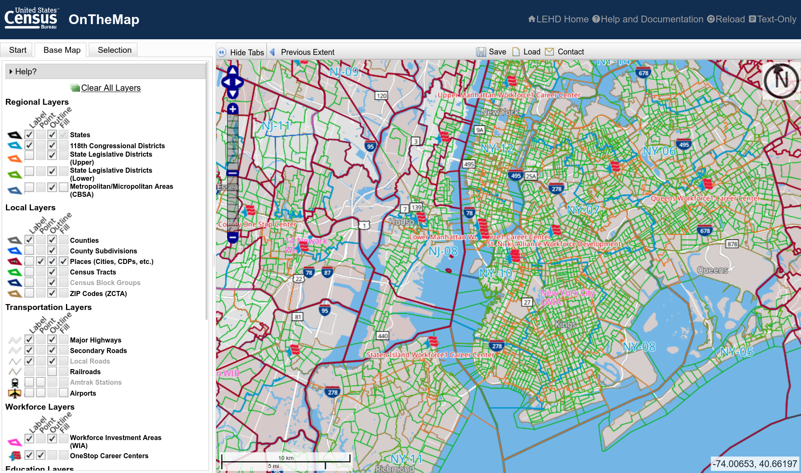
Task: Click the Previous Extent back arrow icon
Action: 272,52
